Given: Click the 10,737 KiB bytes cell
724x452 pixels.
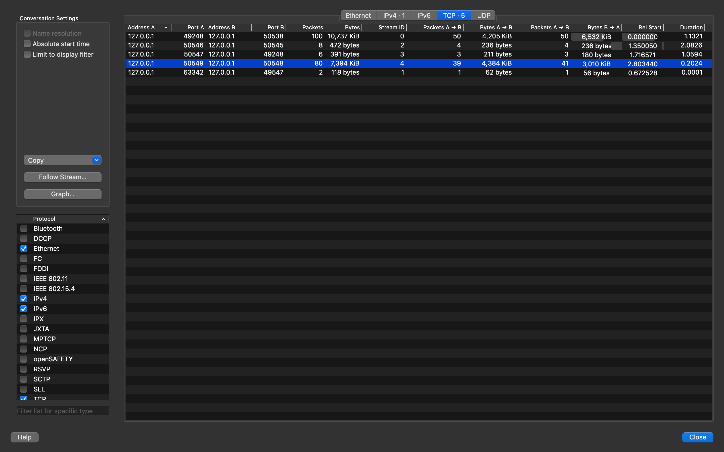Looking at the screenshot, I should 343,36.
